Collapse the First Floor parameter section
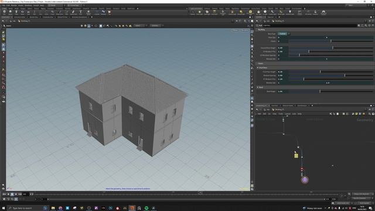The width and height of the screenshot is (375, 211). tap(258, 68)
